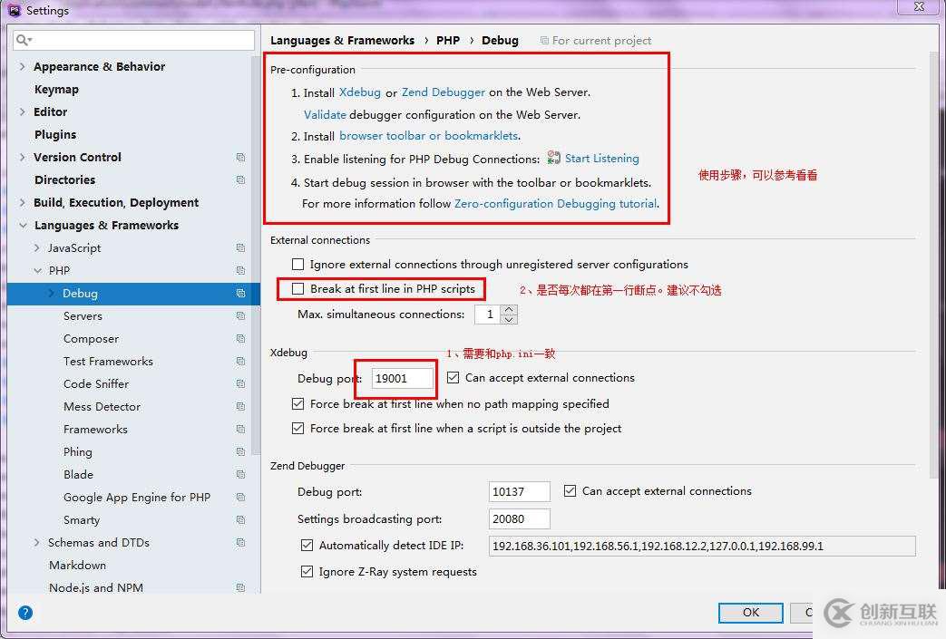Open browser toolbar or bookmarklets link
The height and width of the screenshot is (639, 946).
pyautogui.click(x=428, y=136)
